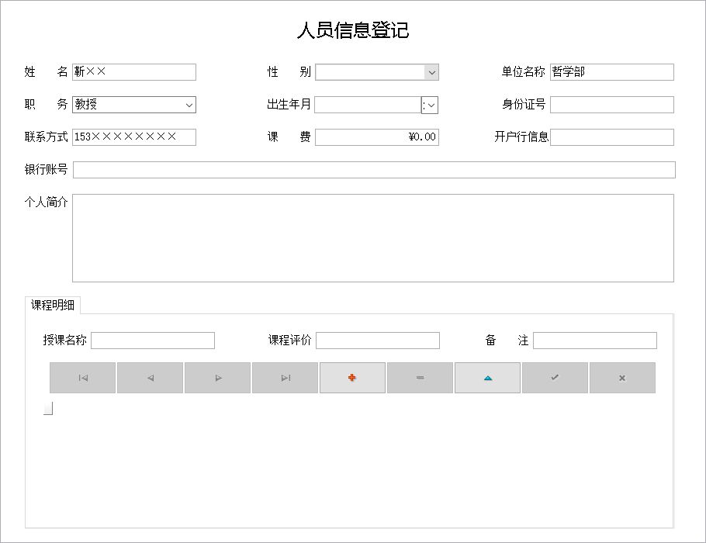
Task: Click small grid corner selector box
Action: (48, 408)
